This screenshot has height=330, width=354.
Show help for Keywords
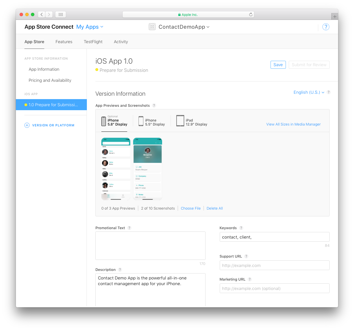click(x=241, y=228)
